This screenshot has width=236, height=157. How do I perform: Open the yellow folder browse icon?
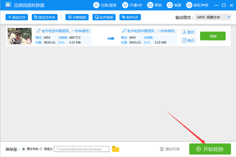click(x=116, y=149)
